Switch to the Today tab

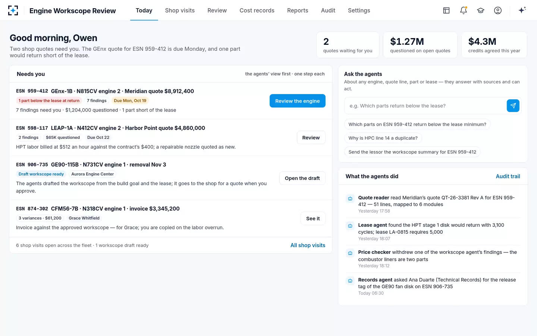(144, 10)
